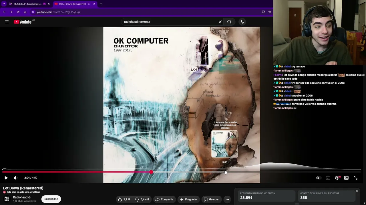Like the video (1,2 M)
Screen dimensions: 366x205
pos(124,199)
